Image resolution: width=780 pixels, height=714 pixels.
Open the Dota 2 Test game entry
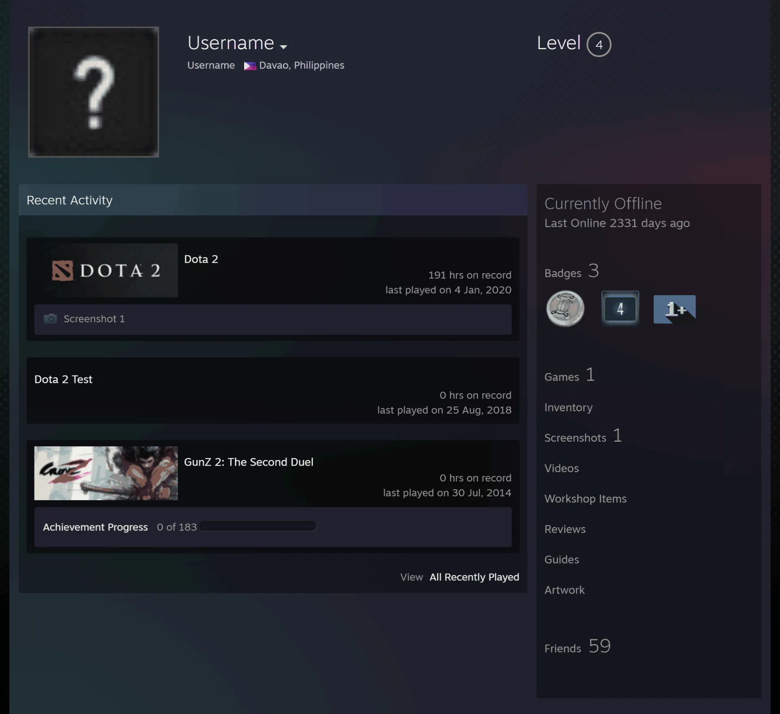tap(63, 379)
